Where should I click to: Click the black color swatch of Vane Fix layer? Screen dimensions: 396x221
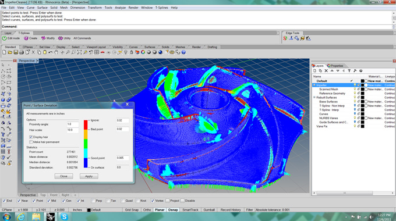pos(362,126)
